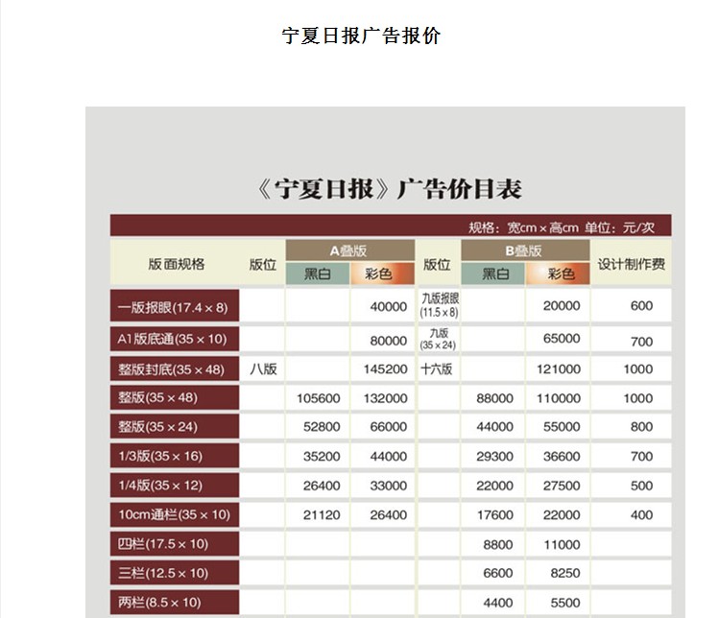The width and height of the screenshot is (719, 618).
Task: Select the A1版底通(35×10) row label
Action: pyautogui.click(x=174, y=339)
